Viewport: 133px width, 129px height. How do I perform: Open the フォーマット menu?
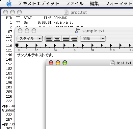pos(119,4)
